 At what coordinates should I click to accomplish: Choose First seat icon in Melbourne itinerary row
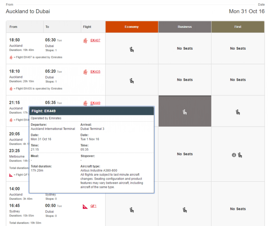(240, 155)
